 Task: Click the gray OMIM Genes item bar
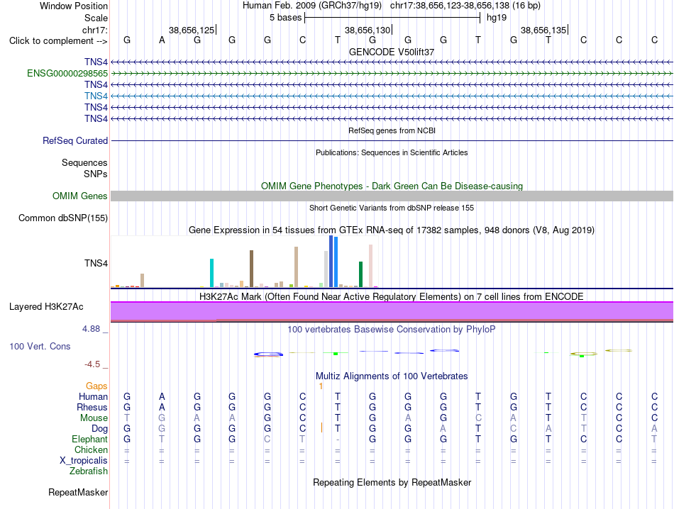pyautogui.click(x=392, y=196)
